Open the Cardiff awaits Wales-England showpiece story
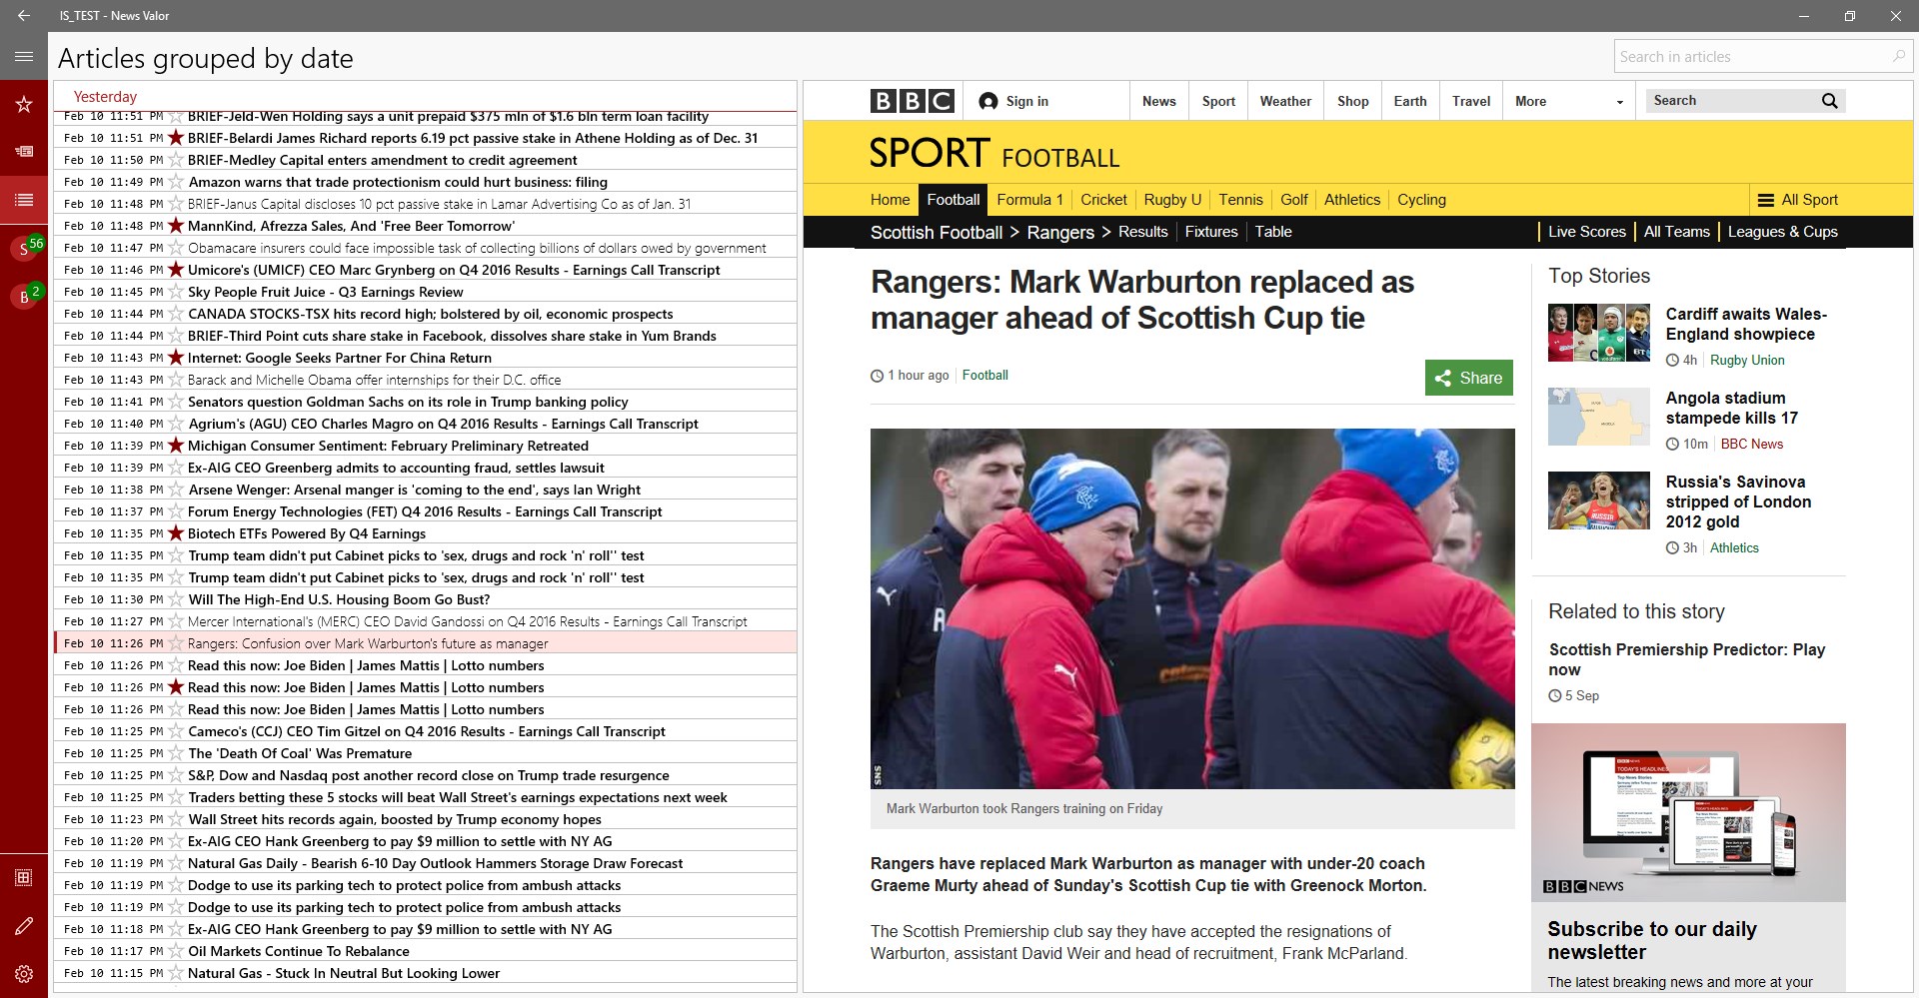 (x=1746, y=324)
